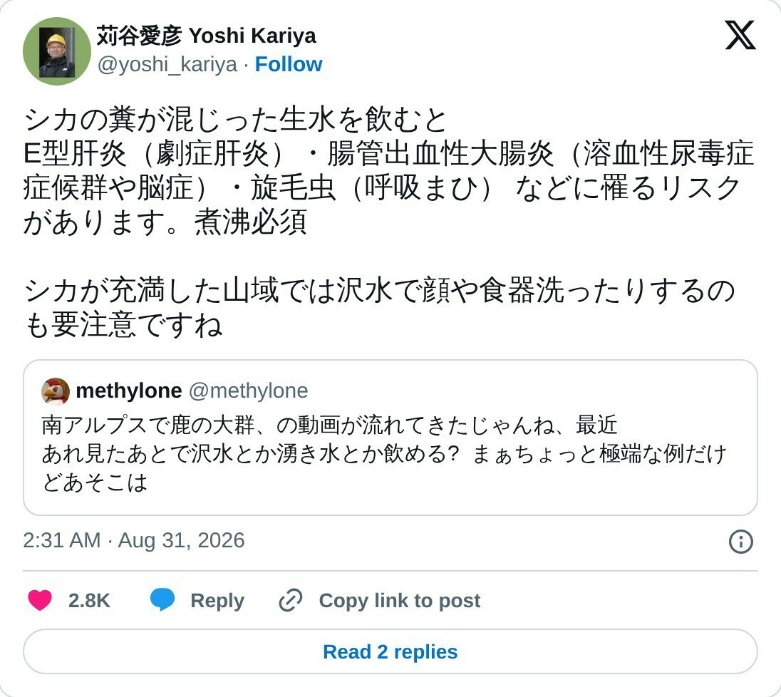Open Yoshi Kariya's profile avatar
781x697 pixels.
pyautogui.click(x=57, y=51)
